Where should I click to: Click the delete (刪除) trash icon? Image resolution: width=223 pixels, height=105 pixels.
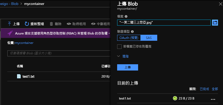pyautogui.click(x=51, y=24)
